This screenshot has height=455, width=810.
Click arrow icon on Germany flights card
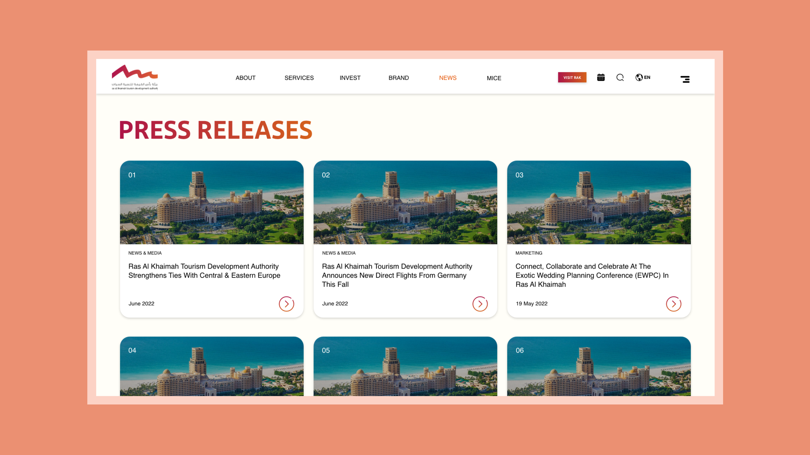[x=480, y=304]
